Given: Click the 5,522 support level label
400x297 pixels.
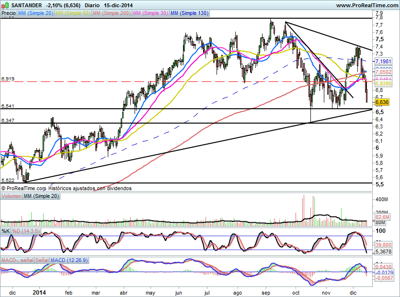Looking at the screenshot, I should [x=8, y=180].
